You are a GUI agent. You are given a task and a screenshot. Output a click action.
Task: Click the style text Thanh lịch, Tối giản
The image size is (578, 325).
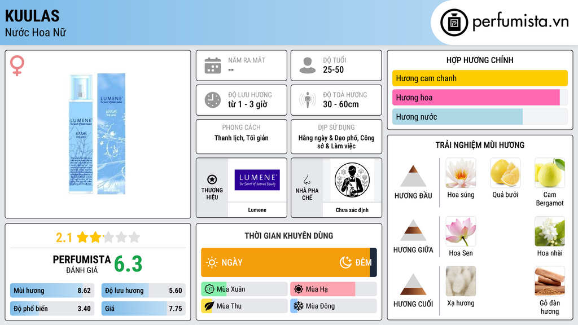point(242,138)
